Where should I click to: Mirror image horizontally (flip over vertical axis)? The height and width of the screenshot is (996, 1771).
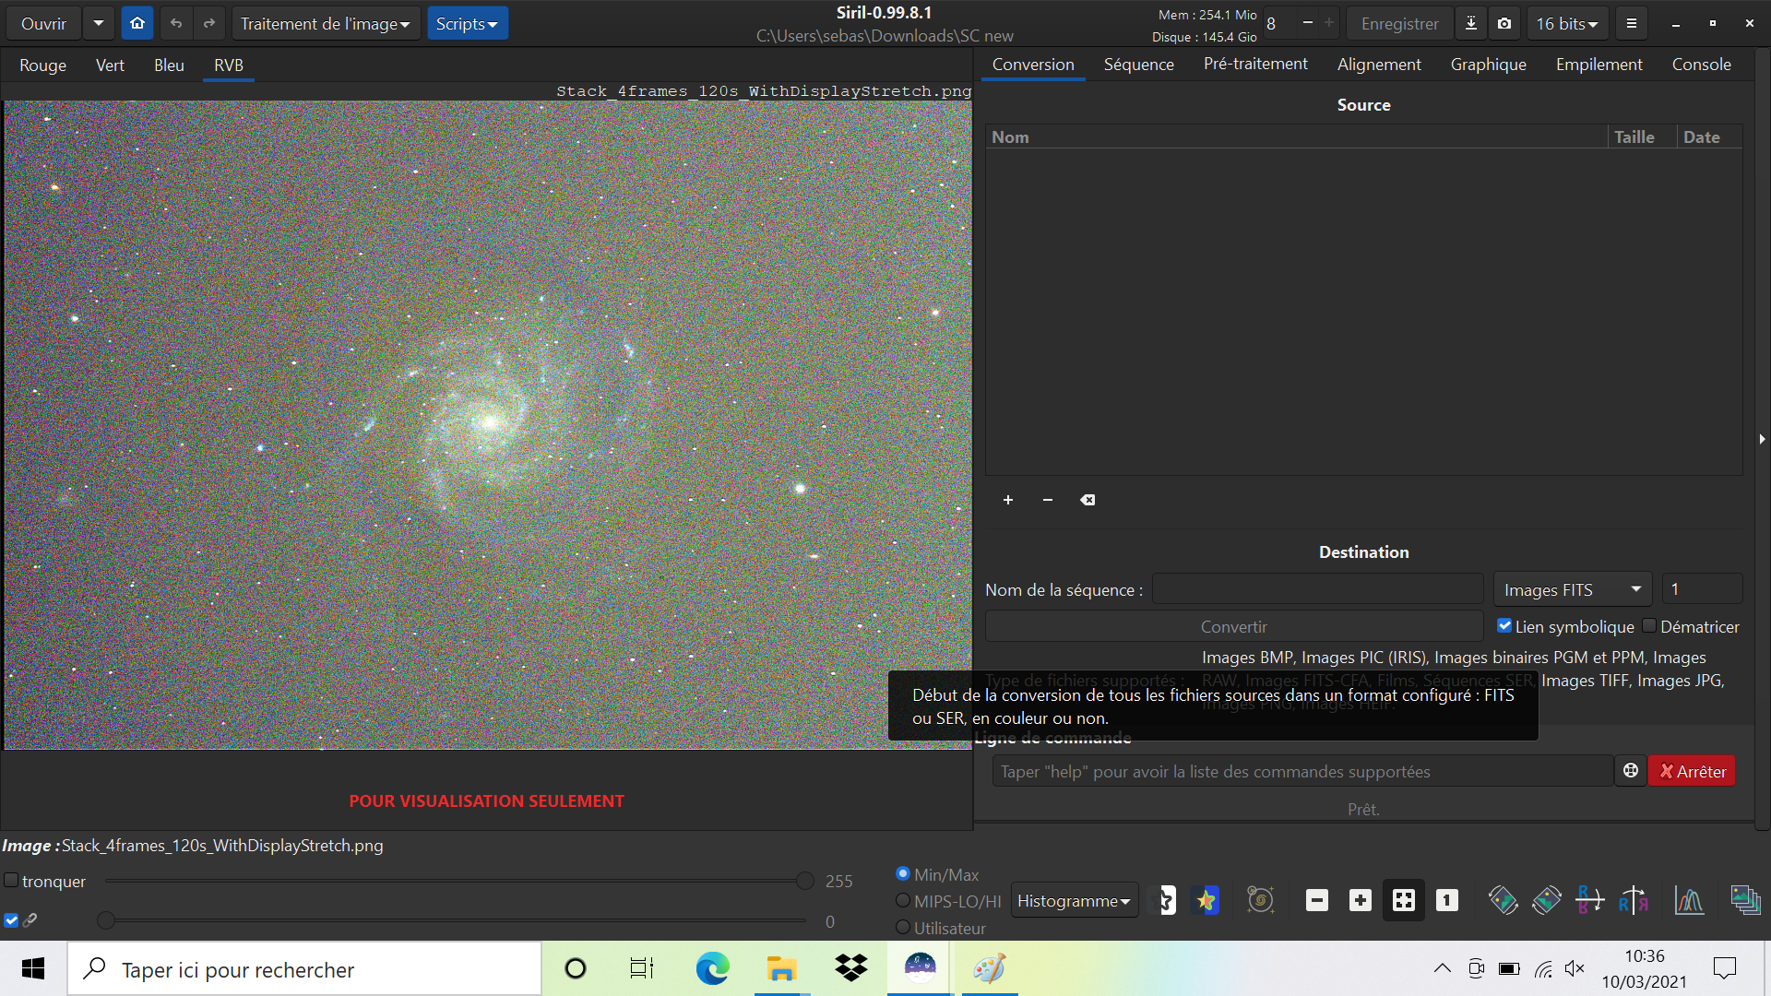[x=1634, y=900]
